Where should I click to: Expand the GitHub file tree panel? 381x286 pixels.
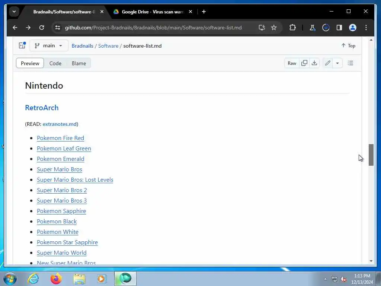coord(22,45)
